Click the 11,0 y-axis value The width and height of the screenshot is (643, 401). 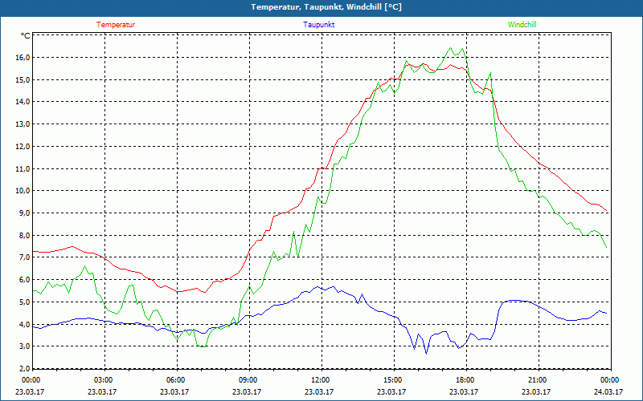tap(23, 168)
